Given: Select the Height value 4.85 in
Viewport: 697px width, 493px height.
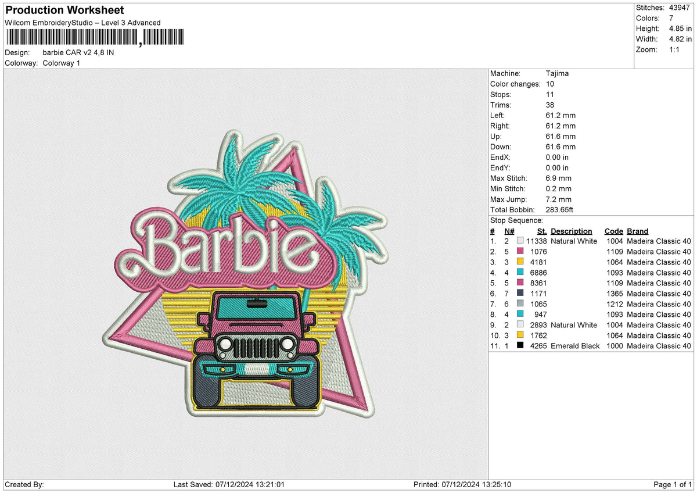Looking at the screenshot, I should [680, 28].
